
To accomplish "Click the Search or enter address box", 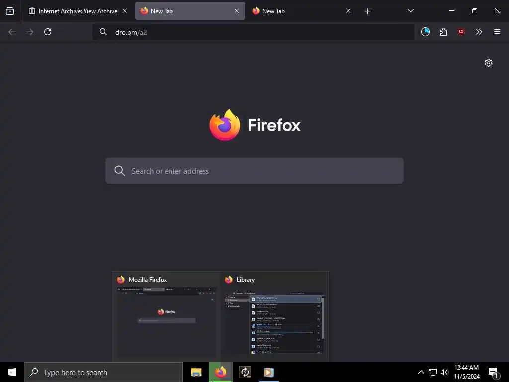I will (x=254, y=171).
